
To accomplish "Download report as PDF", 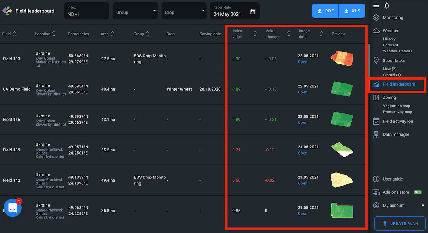I will tap(325, 11).
